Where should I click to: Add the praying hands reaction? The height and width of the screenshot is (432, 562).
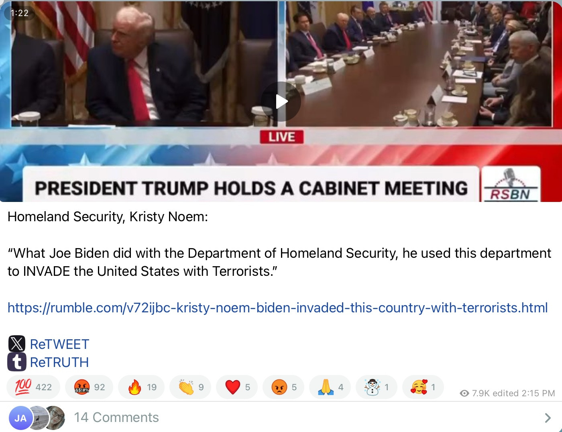[x=330, y=387]
